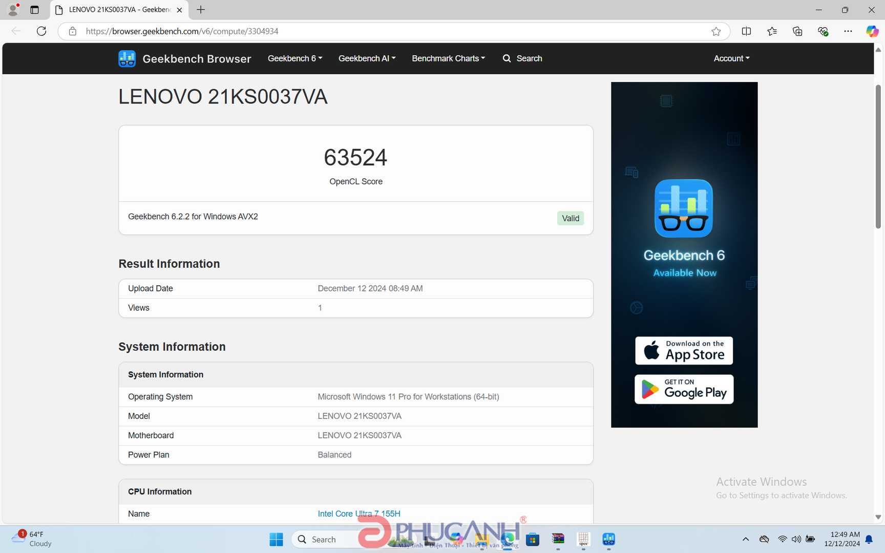Open Windows Start menu
Image resolution: width=885 pixels, height=553 pixels.
tap(276, 539)
